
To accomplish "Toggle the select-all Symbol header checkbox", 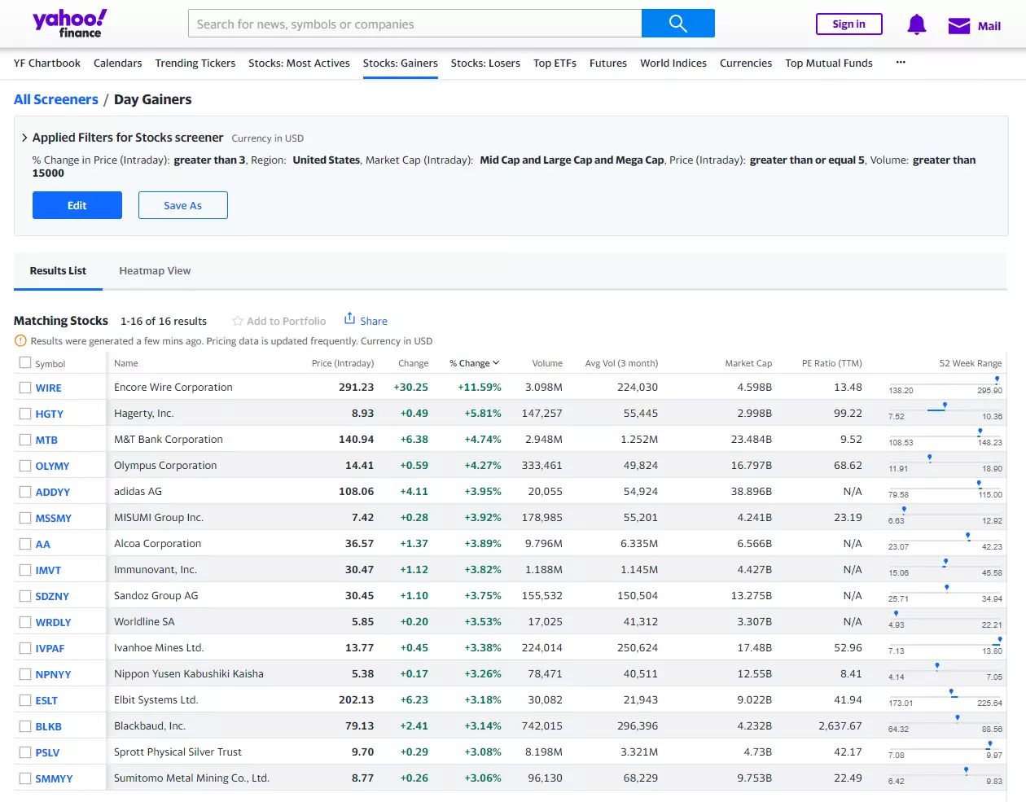I will click(25, 363).
